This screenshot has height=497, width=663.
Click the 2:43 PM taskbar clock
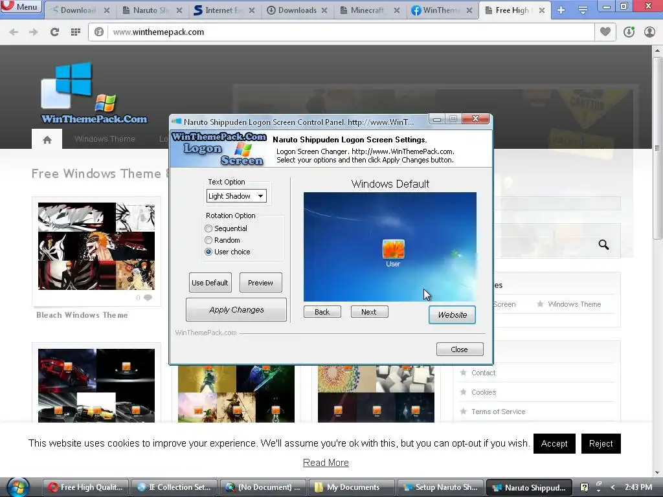coord(638,487)
